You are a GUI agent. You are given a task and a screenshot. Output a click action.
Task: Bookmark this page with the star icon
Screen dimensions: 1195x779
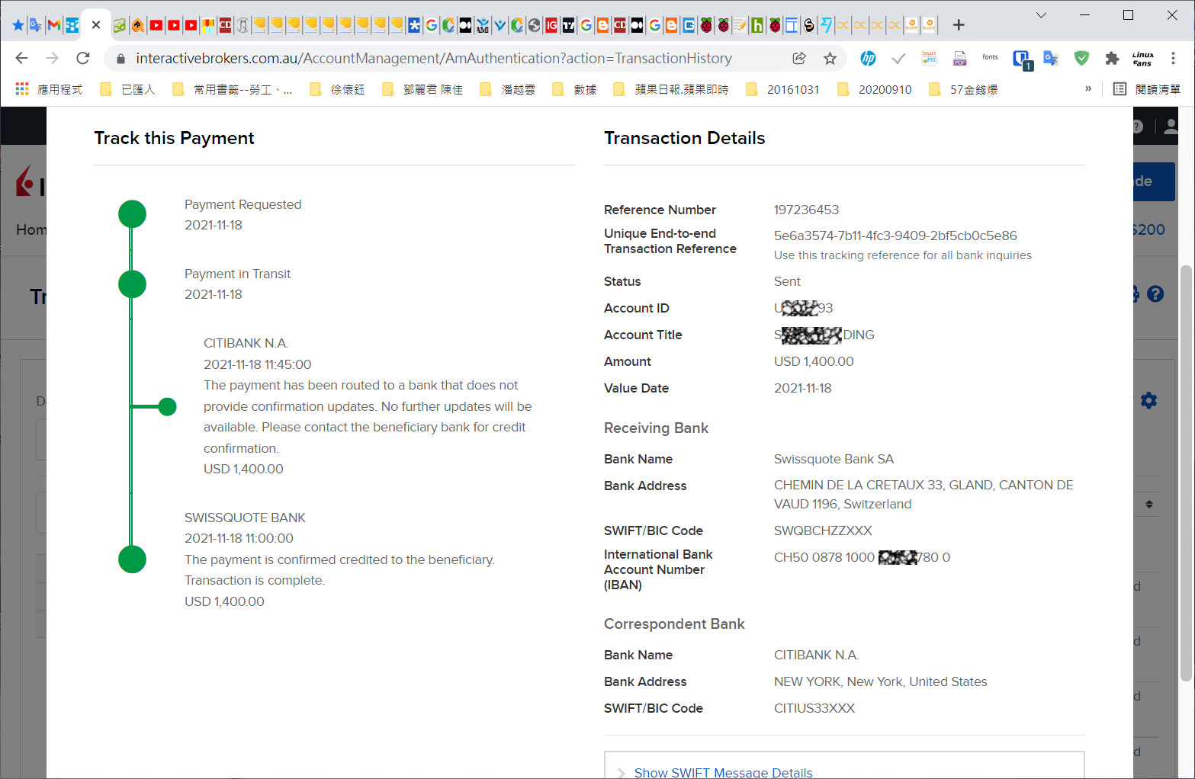click(x=830, y=58)
